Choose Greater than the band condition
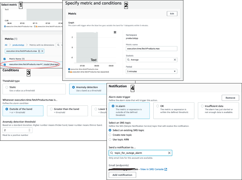Screen dimensions: 242x180 (x=51, y=109)
